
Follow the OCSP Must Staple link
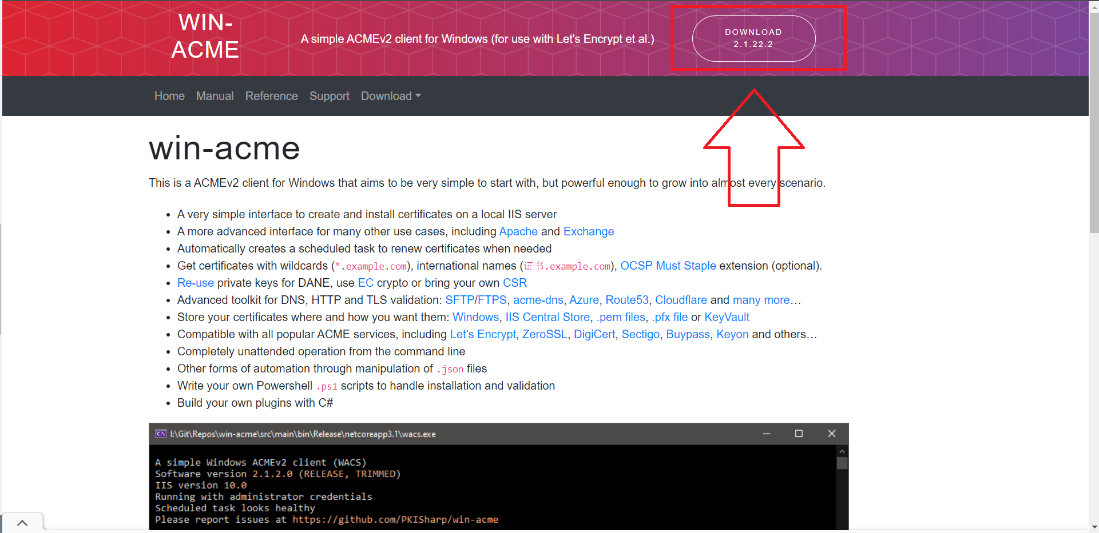668,266
